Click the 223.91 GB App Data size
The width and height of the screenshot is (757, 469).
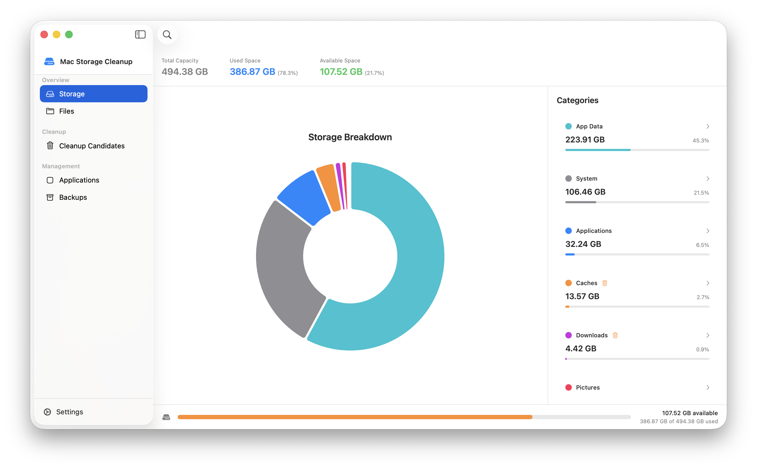click(x=584, y=139)
